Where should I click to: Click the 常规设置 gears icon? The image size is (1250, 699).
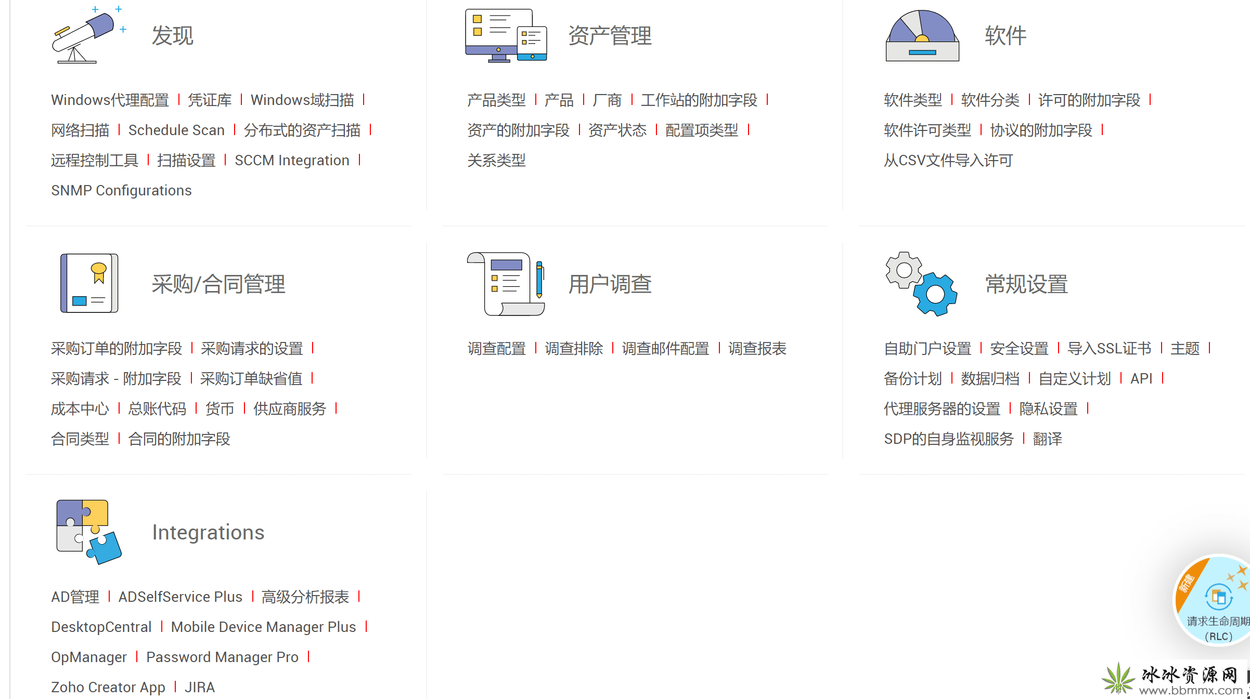(x=921, y=284)
